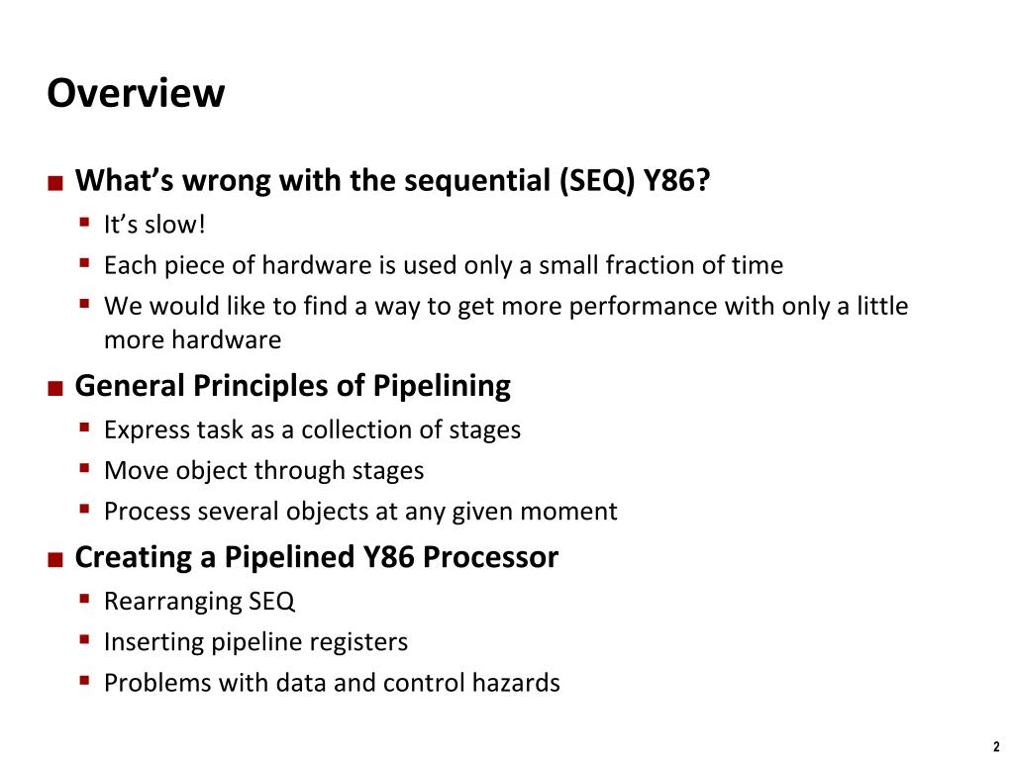
Task: Click 'Inserting pipeline registers' bullet text
Action: 256,641
